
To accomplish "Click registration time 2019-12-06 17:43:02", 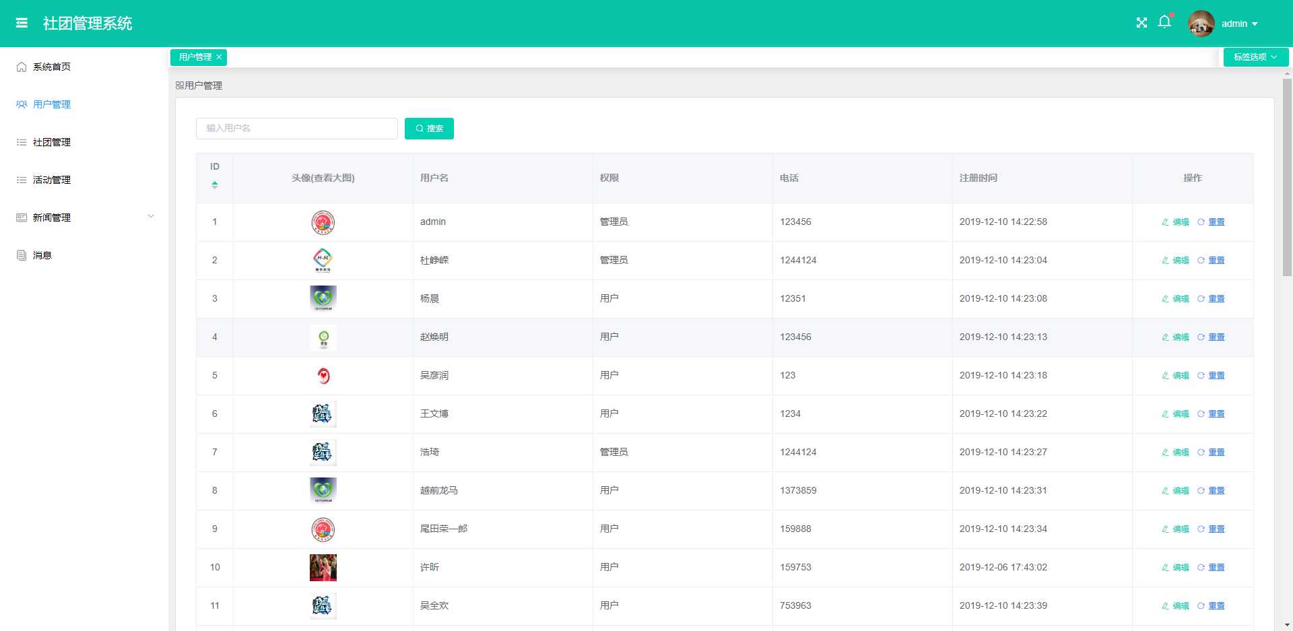I will (1003, 568).
